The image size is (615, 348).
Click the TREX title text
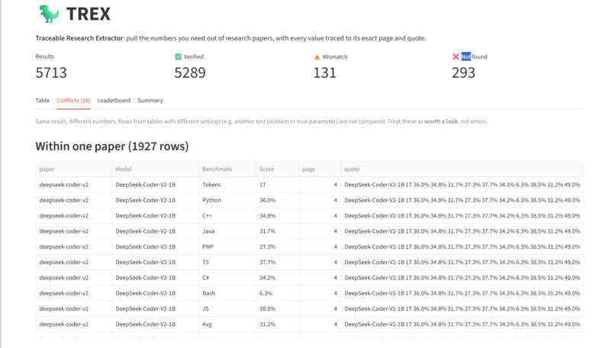(x=89, y=14)
